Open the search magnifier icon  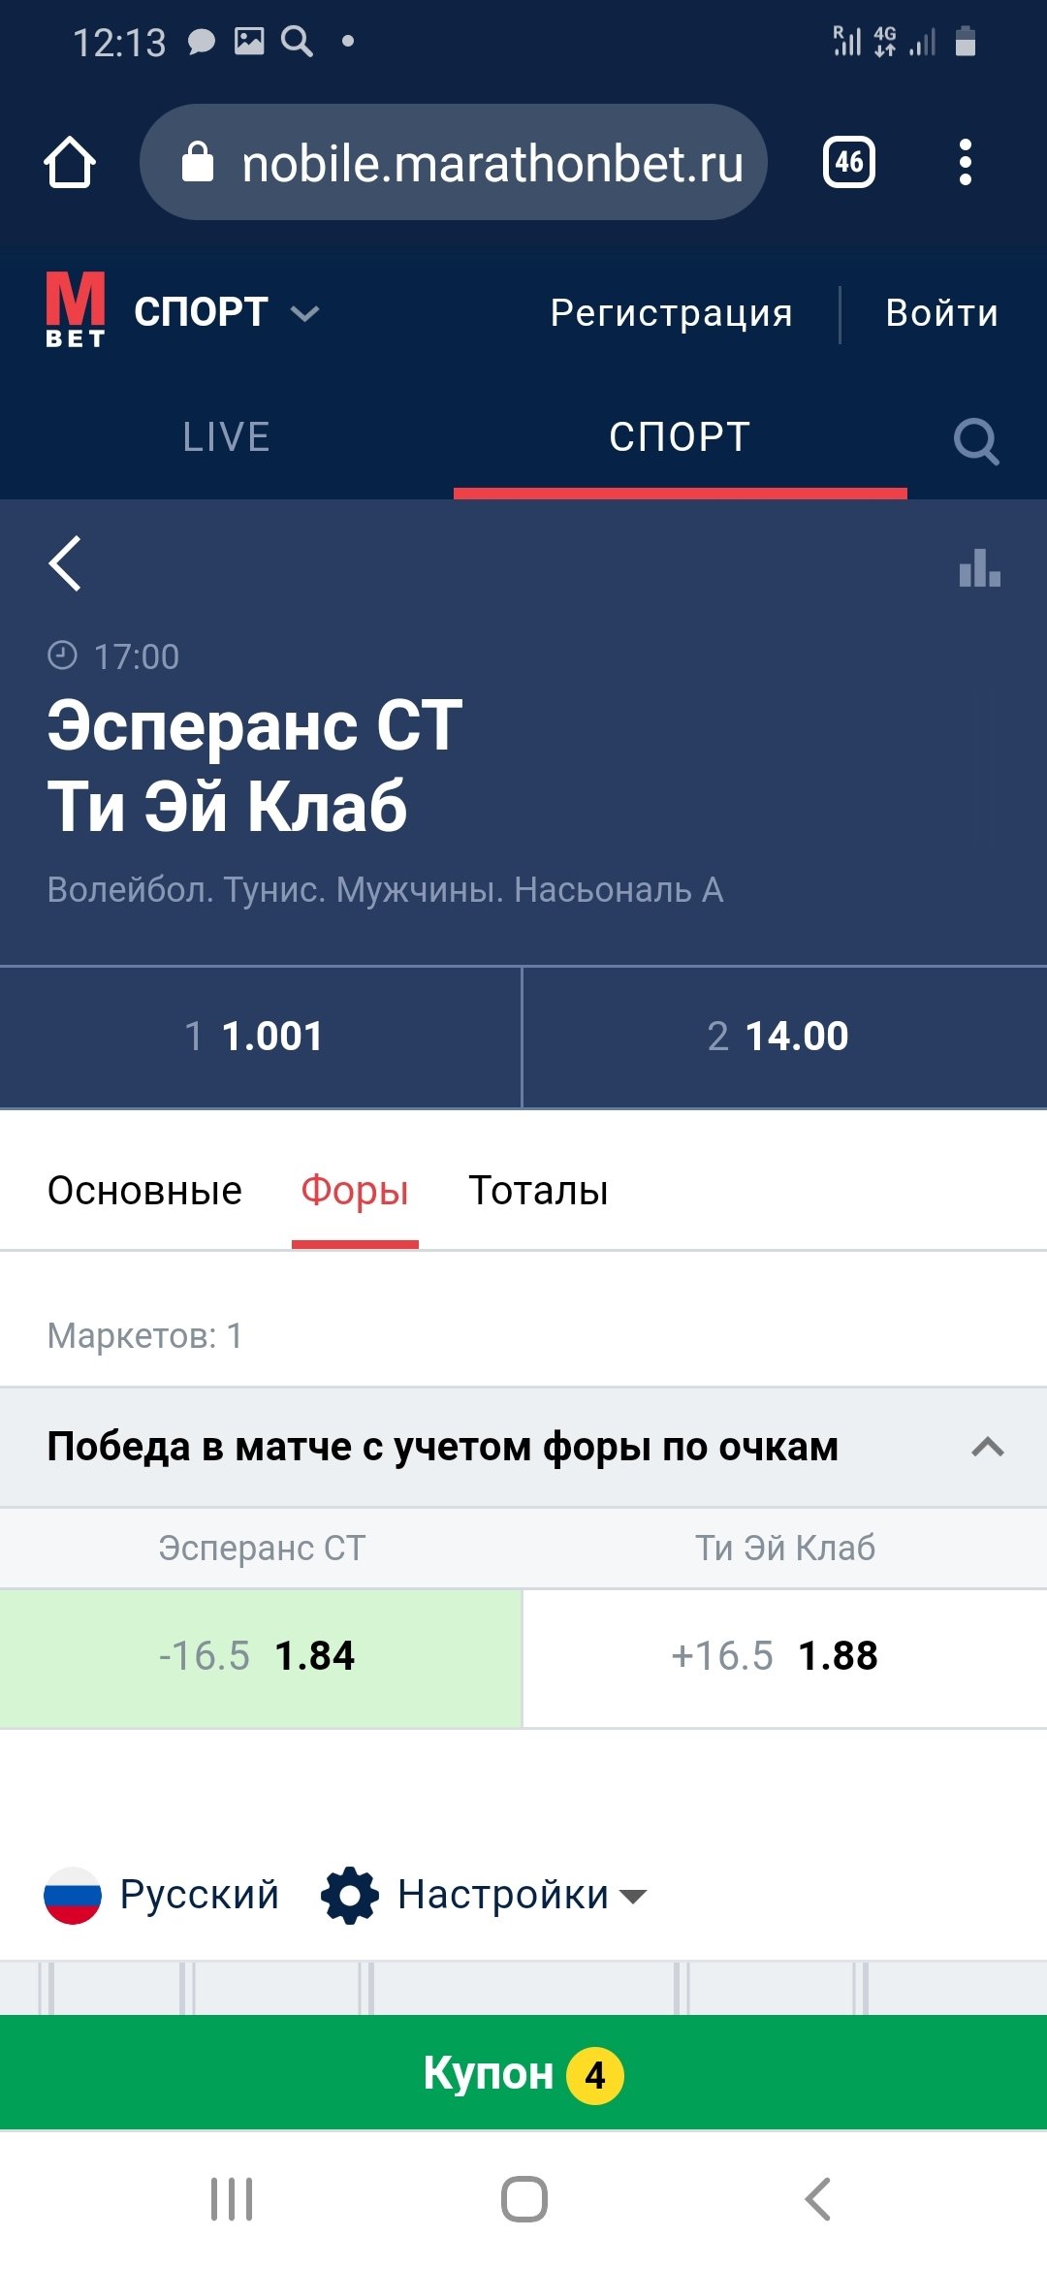pyautogui.click(x=975, y=441)
